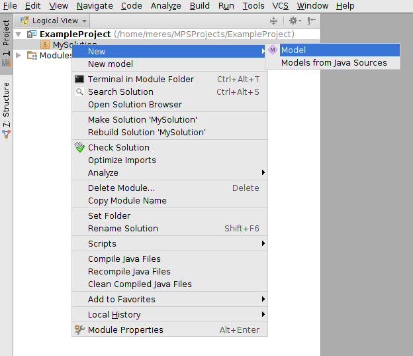Select Models from Java Sources
This screenshot has width=413, height=356.
[x=332, y=63]
